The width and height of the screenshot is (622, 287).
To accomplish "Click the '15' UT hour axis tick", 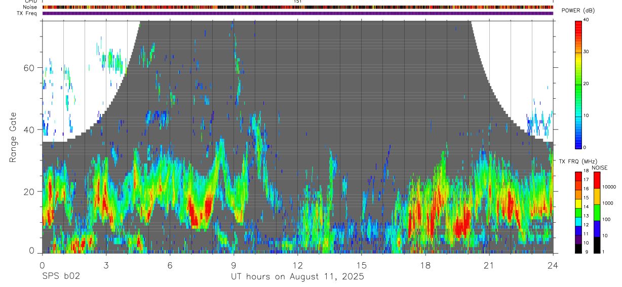I will pos(362,265).
